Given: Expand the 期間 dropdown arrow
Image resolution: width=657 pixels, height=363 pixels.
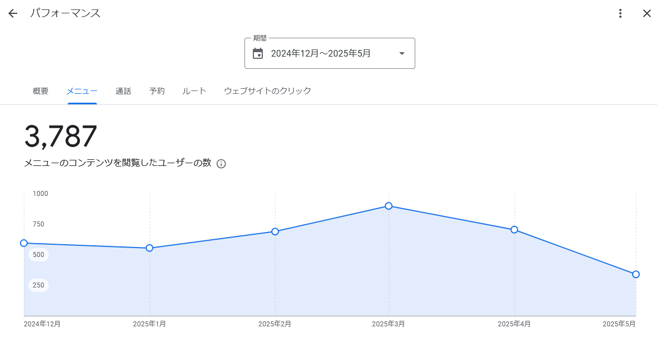Looking at the screenshot, I should pyautogui.click(x=402, y=53).
